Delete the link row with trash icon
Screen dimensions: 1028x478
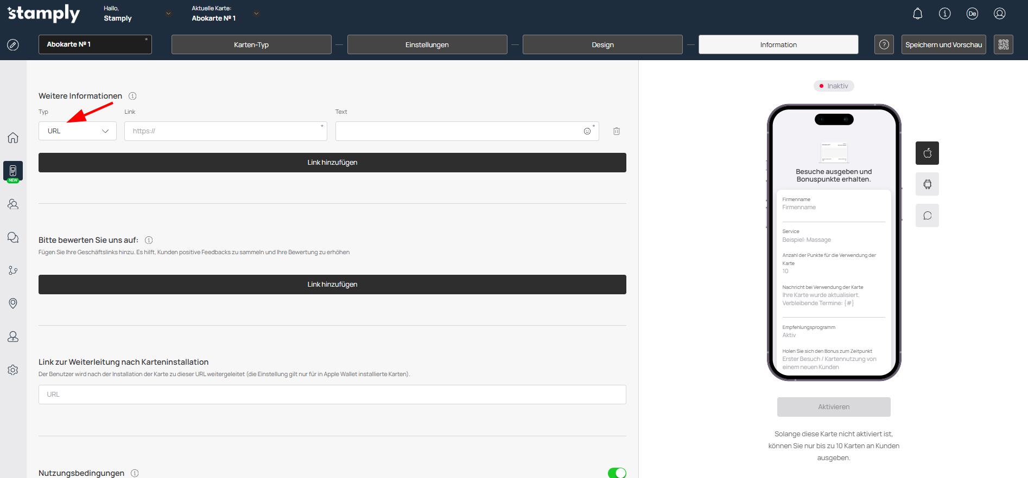tap(617, 131)
